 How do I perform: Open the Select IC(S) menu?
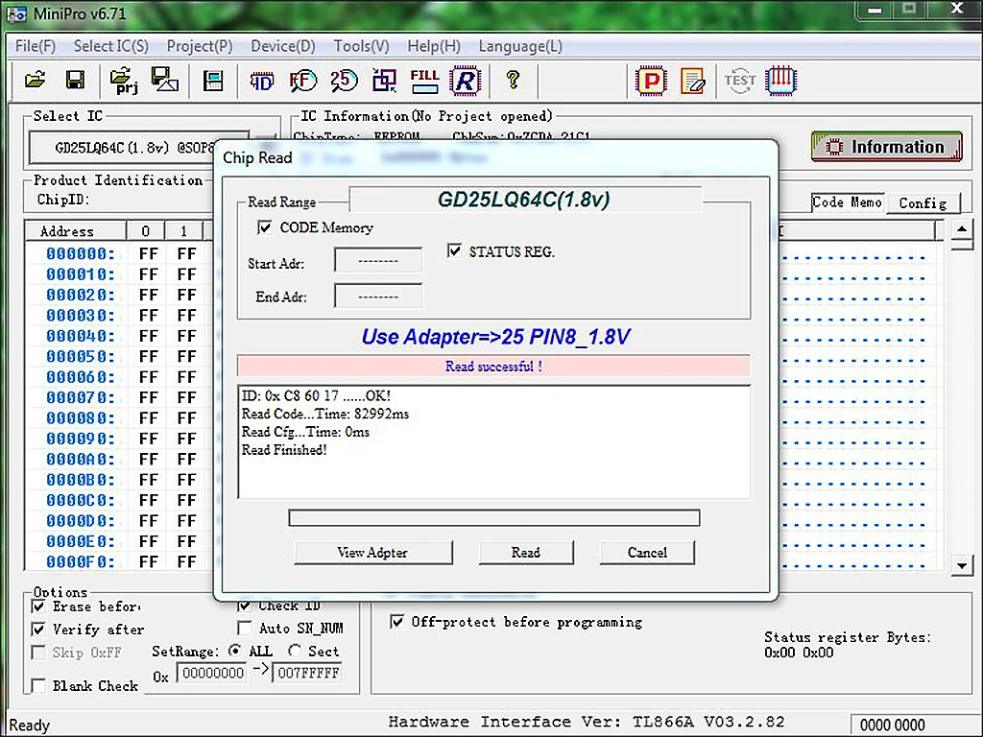click(x=111, y=46)
